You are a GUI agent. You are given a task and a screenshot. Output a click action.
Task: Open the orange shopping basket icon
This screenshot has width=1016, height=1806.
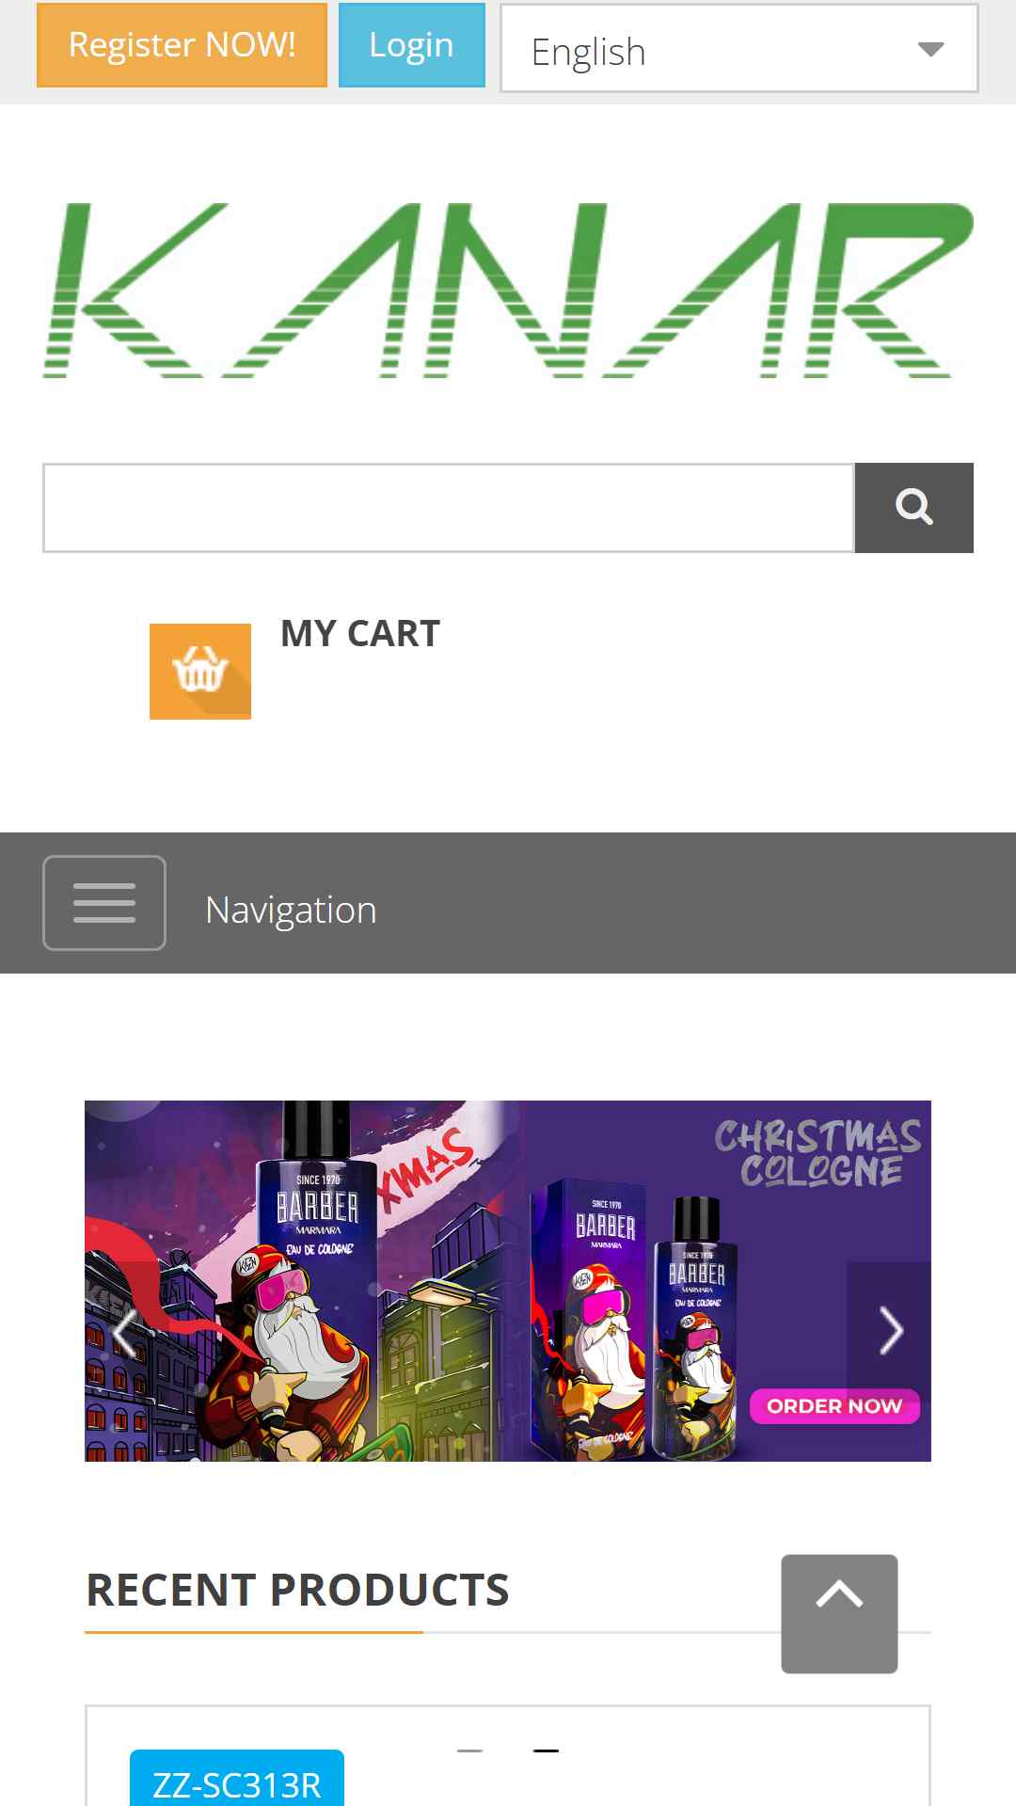pos(200,672)
